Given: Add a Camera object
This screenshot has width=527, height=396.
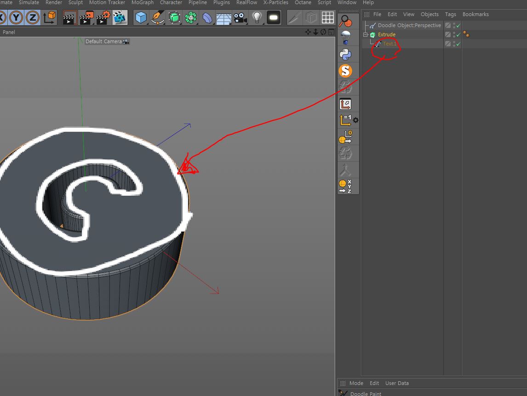Looking at the screenshot, I should 240,17.
